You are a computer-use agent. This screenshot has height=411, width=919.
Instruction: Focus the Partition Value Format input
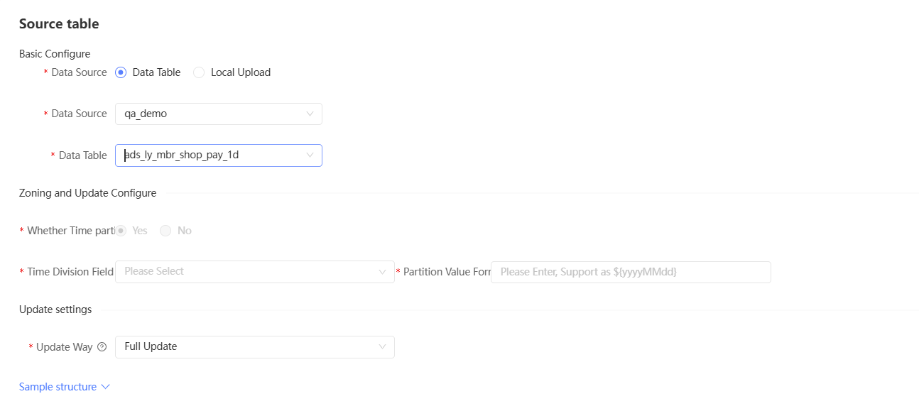[x=630, y=272]
